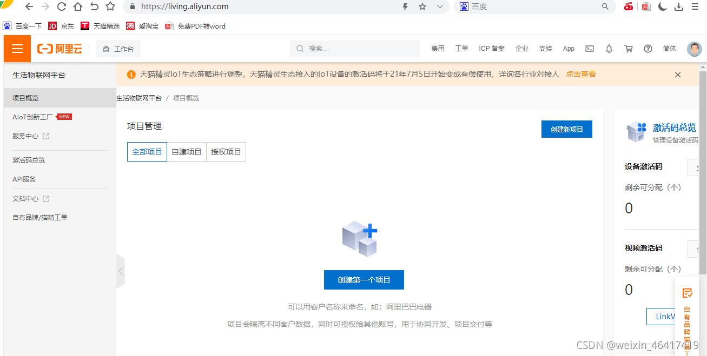Launch Cloud Shell terminal icon
Viewport: 707px width, 356px height.
point(590,49)
